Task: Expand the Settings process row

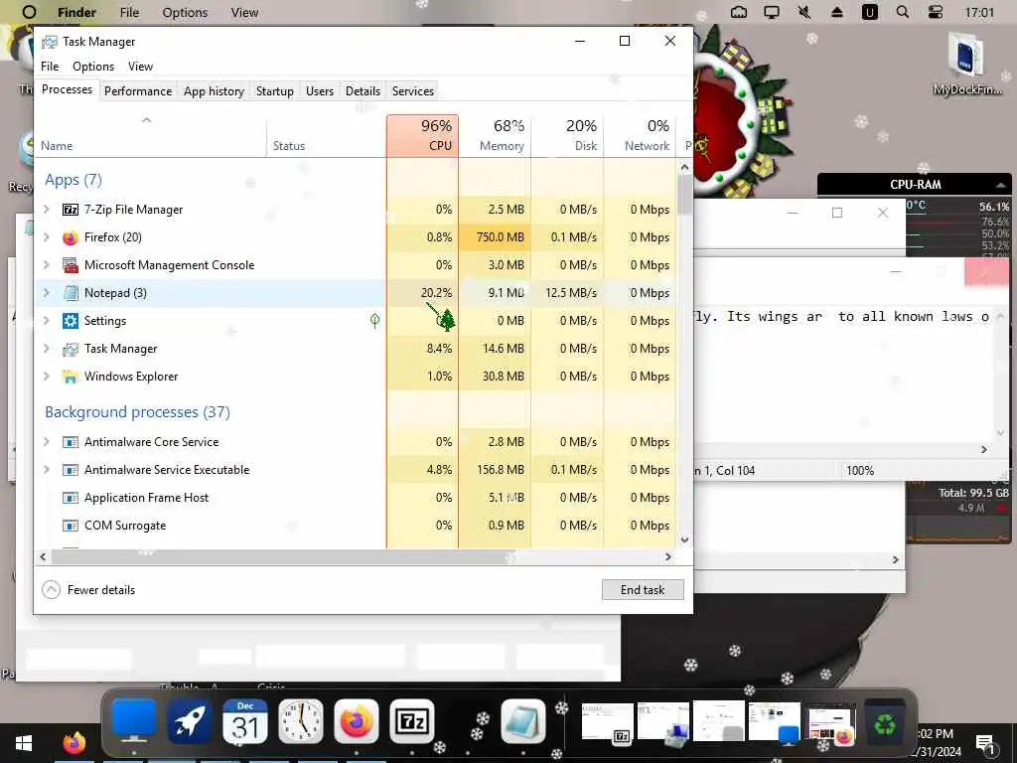Action: [46, 321]
